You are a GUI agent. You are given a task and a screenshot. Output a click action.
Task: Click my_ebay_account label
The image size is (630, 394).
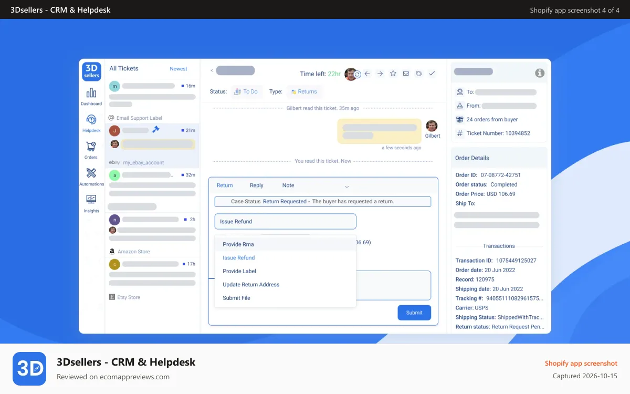click(x=144, y=163)
